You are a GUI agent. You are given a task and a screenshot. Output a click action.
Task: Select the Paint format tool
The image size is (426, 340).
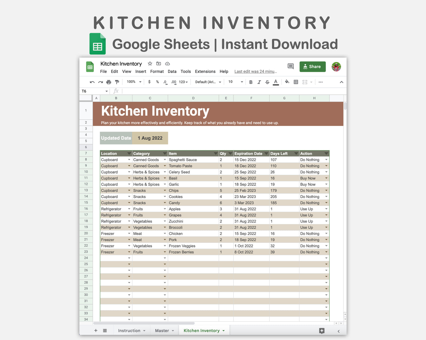click(117, 82)
